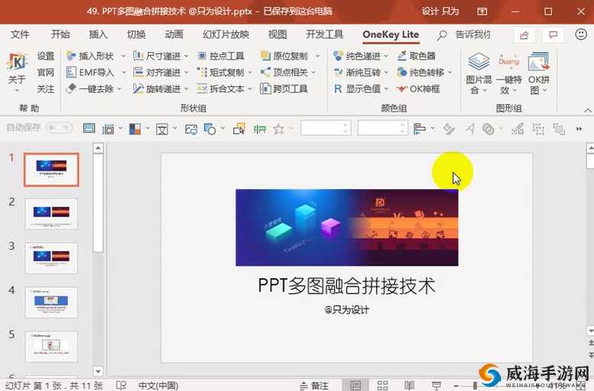Viewport: 594px width, 391px height.
Task: Open 开发工具 developer tab
Action: click(325, 34)
